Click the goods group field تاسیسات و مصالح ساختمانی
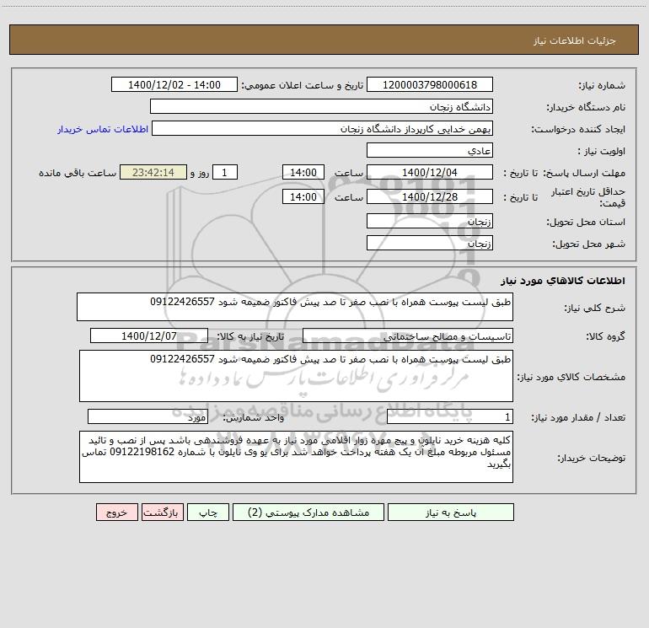Image resolution: width=649 pixels, height=628 pixels. [408, 335]
